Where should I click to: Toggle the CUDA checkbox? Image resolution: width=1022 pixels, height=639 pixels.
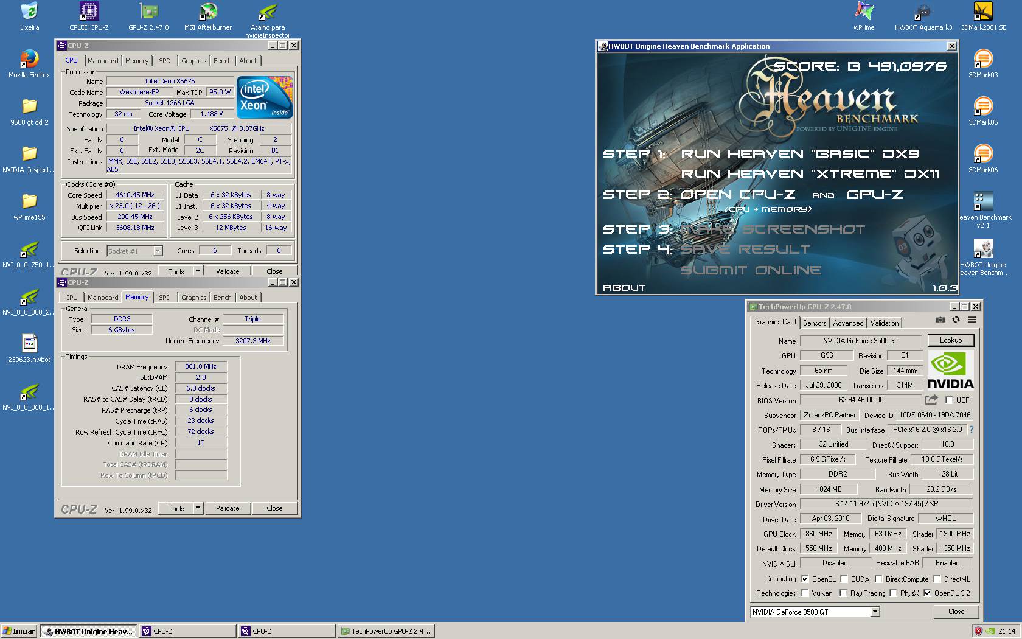844,579
